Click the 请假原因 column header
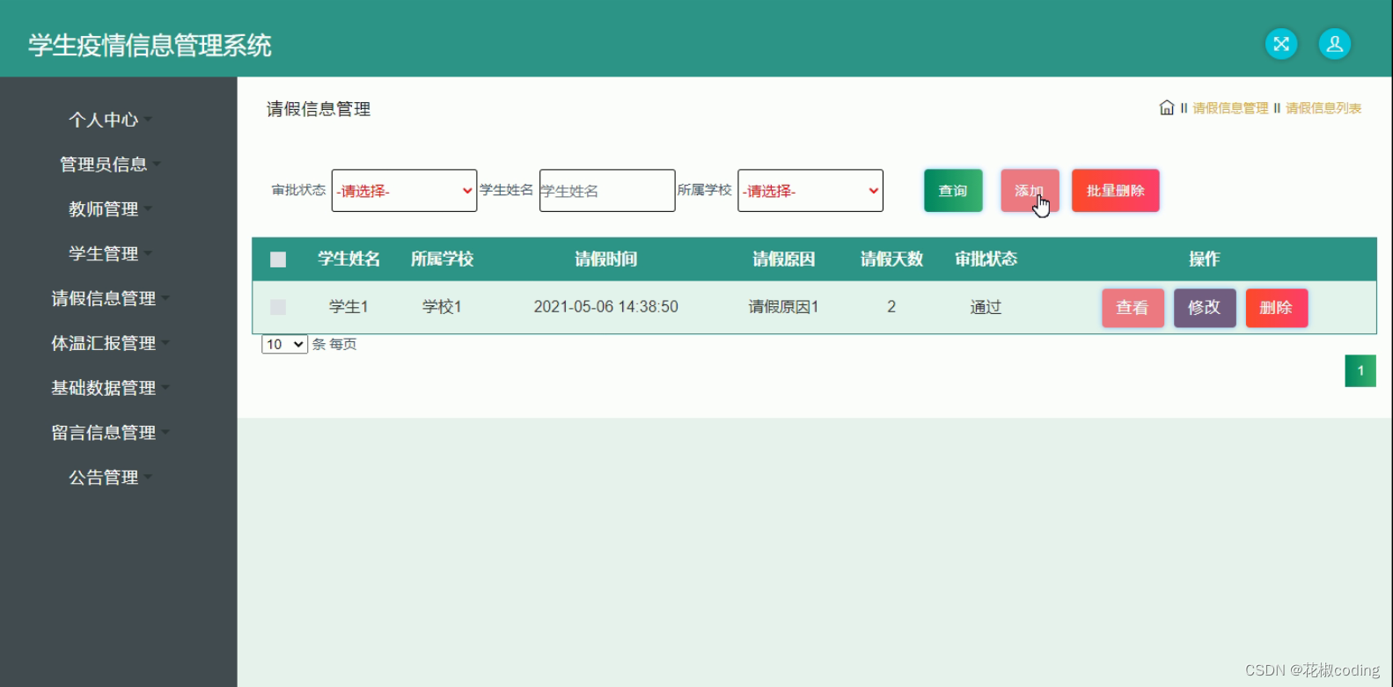Image resolution: width=1393 pixels, height=687 pixels. click(783, 259)
